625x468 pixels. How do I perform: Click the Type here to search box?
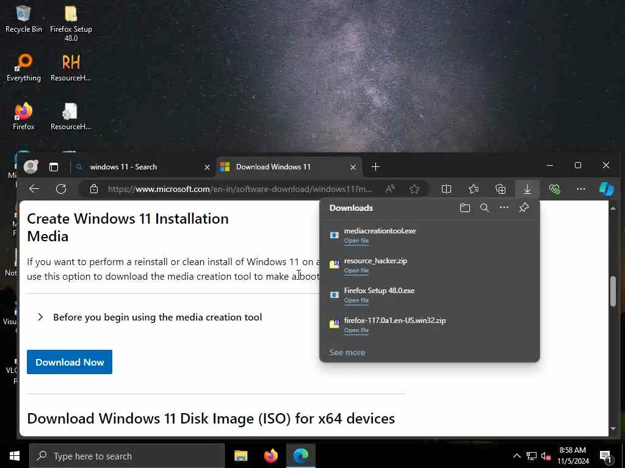tap(127, 456)
